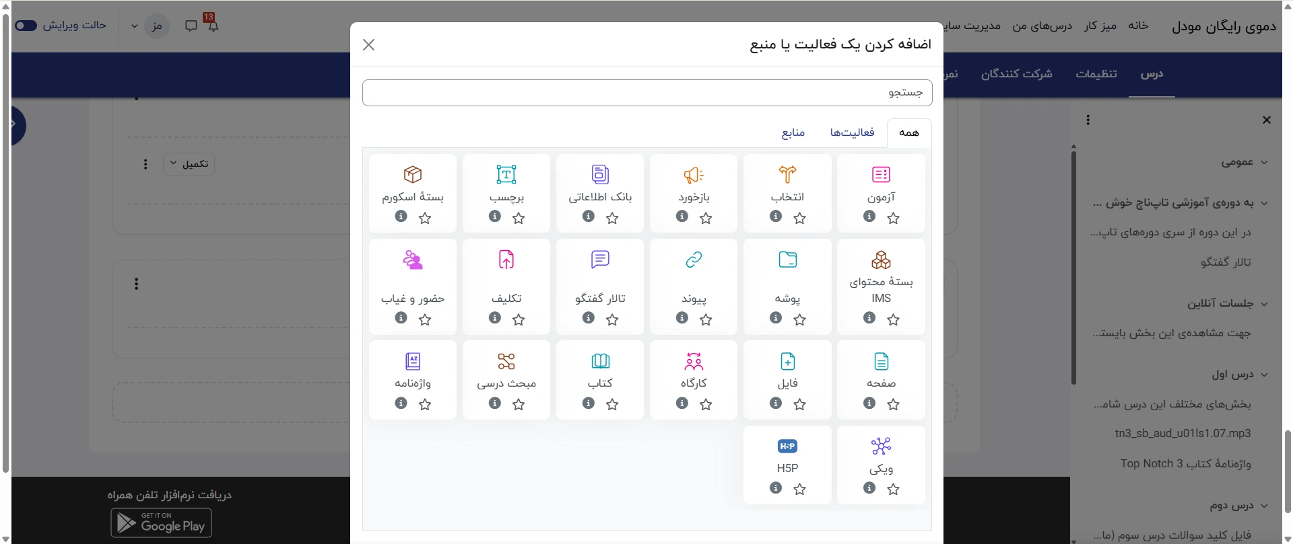Select the H5P activity icon
This screenshot has width=1293, height=544.
pos(787,446)
